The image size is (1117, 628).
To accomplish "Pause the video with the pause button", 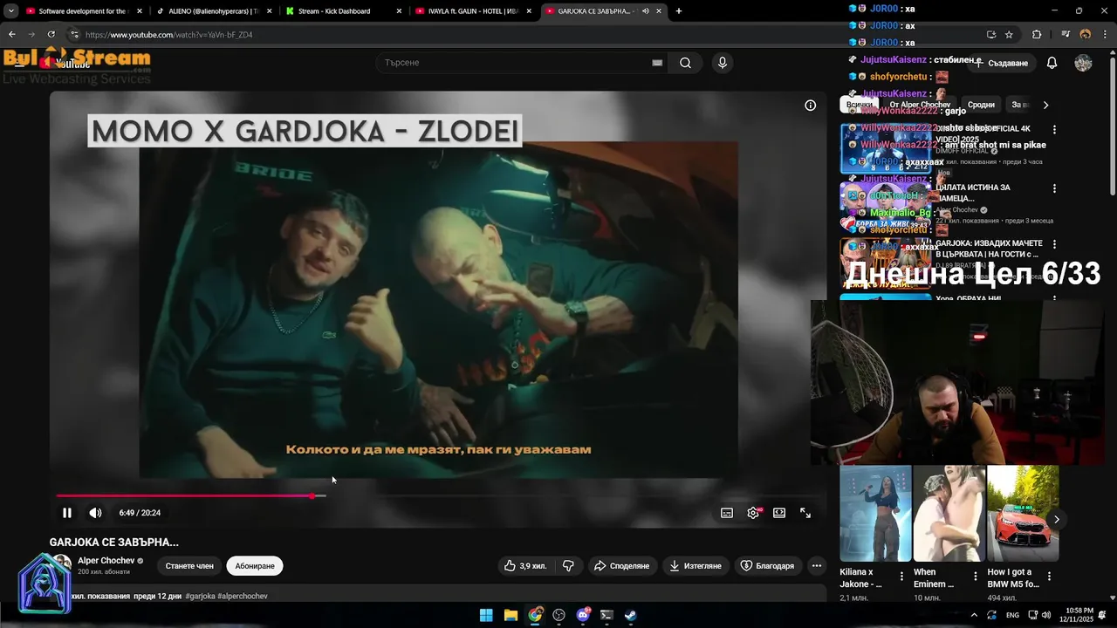I will coord(67,513).
